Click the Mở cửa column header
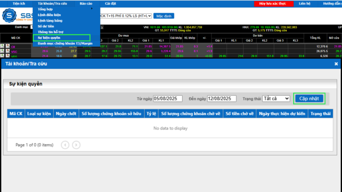 pyautogui.click(x=334, y=38)
